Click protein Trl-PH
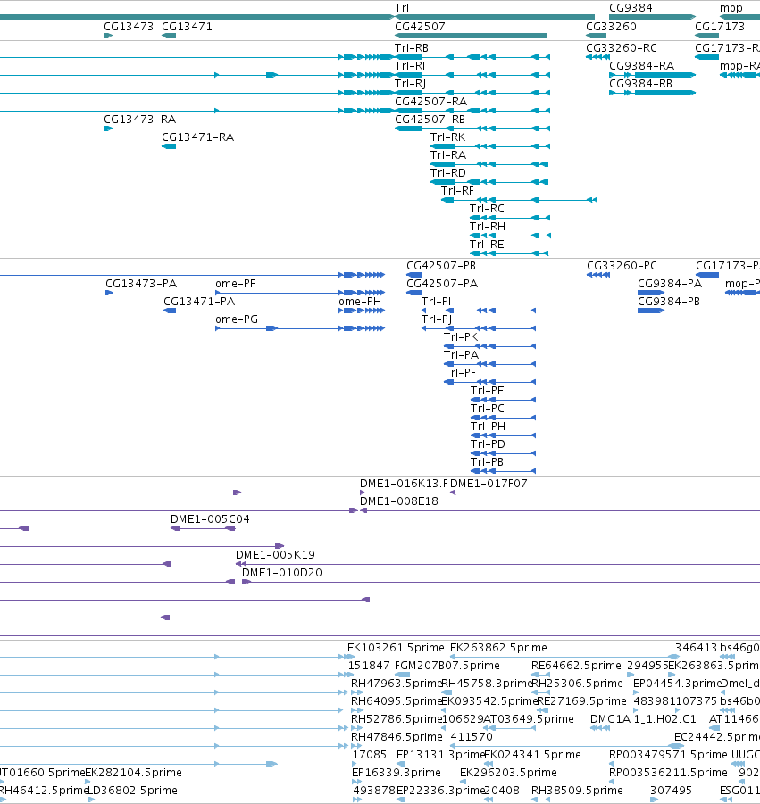 [488, 427]
